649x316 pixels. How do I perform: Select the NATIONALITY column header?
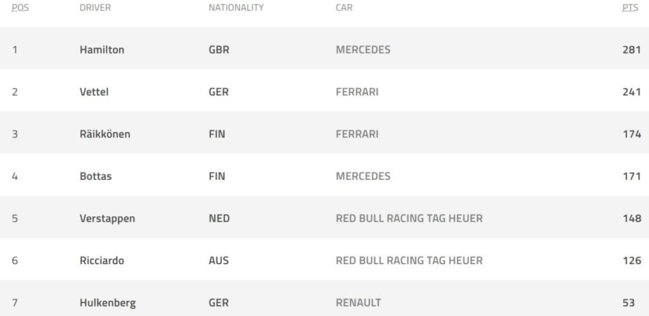coord(236,8)
